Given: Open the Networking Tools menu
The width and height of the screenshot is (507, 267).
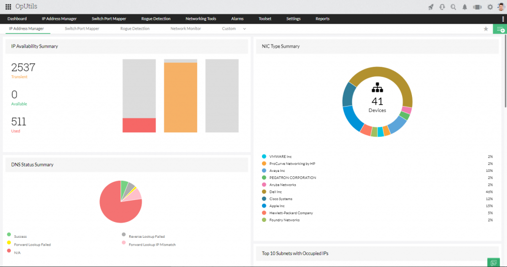Looking at the screenshot, I should (x=201, y=19).
